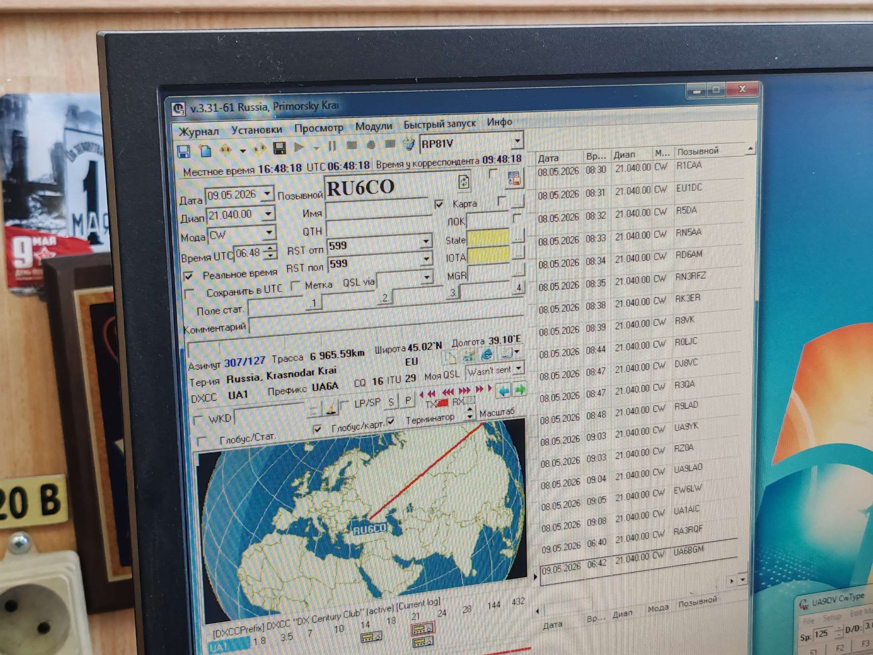Click the lower radio icon under 21 band
Screen dimensions: 873x655
[x=423, y=641]
